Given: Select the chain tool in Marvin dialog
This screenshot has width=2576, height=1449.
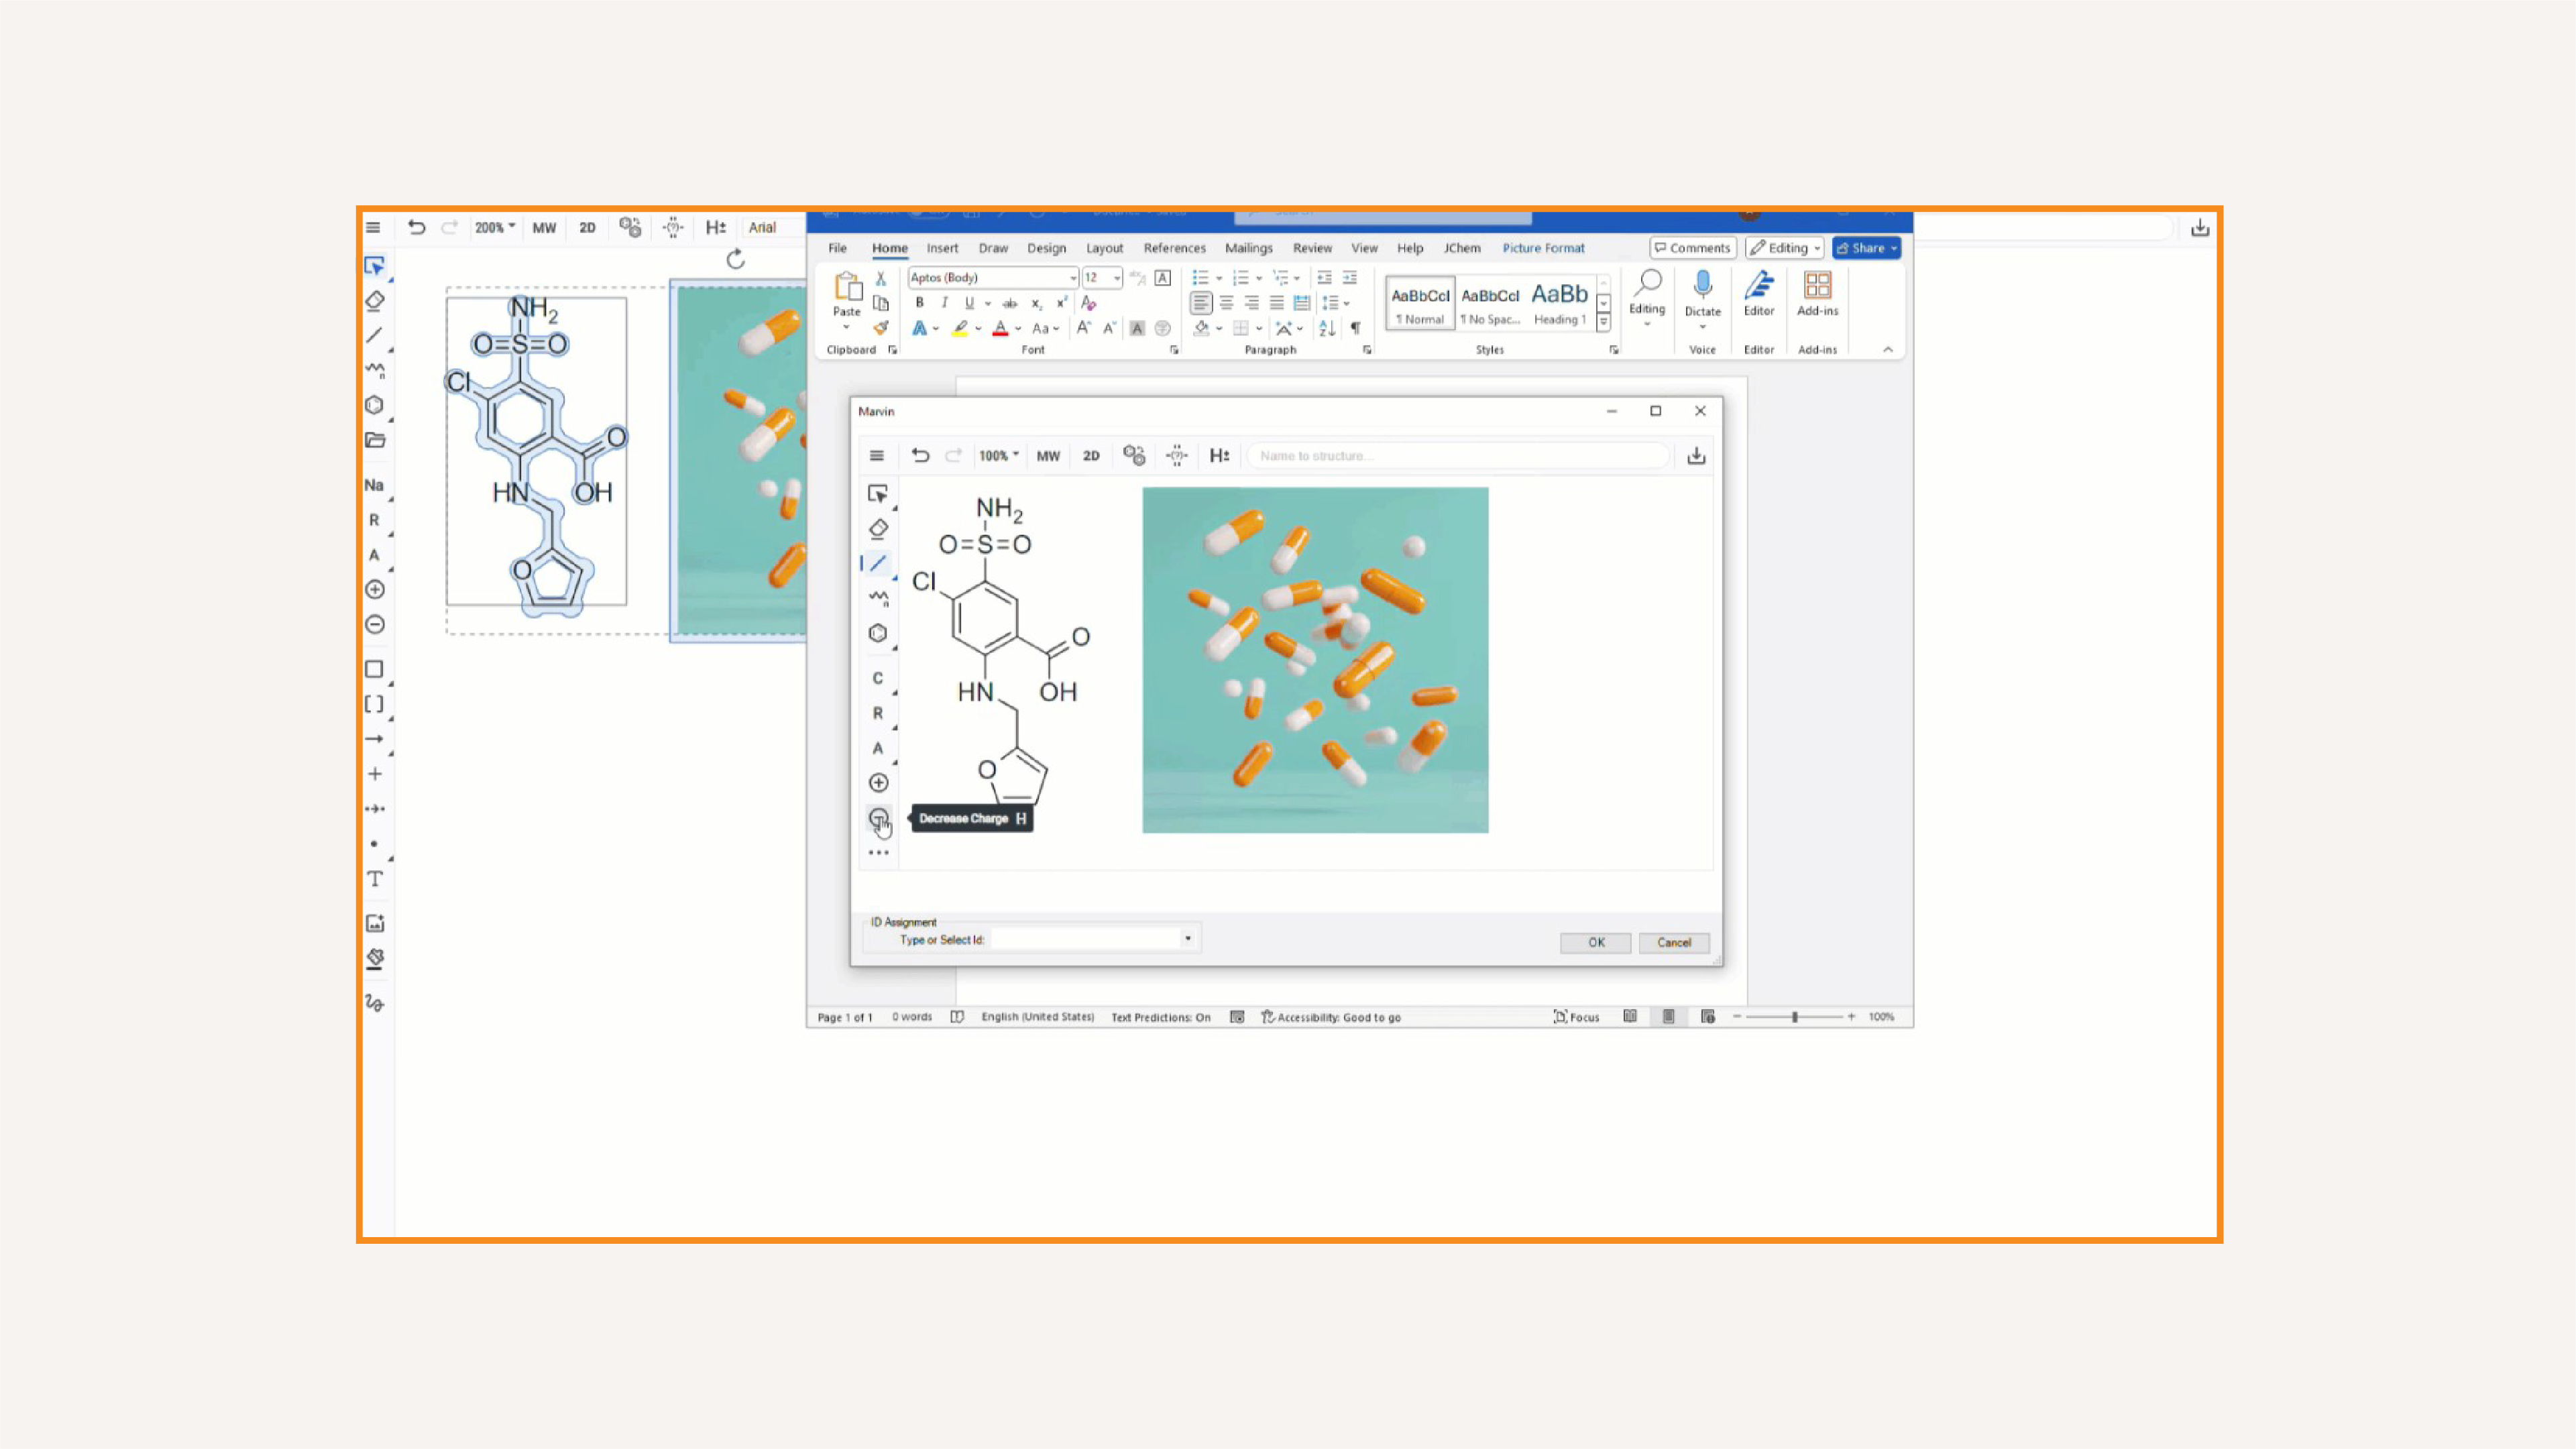Looking at the screenshot, I should 878,598.
